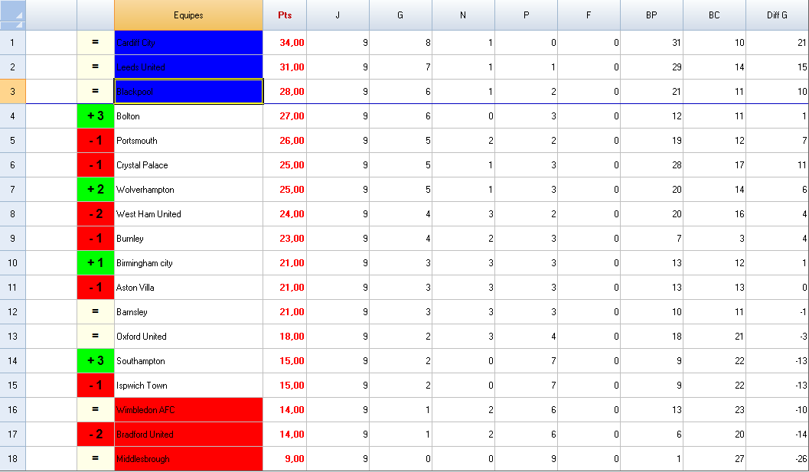Select the Southampton team cell
The height and width of the screenshot is (472, 809).
188,360
